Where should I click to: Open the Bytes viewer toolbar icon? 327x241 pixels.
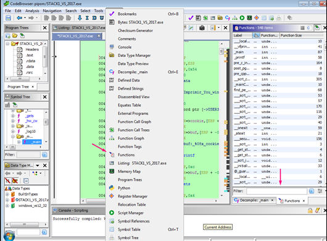[198, 18]
